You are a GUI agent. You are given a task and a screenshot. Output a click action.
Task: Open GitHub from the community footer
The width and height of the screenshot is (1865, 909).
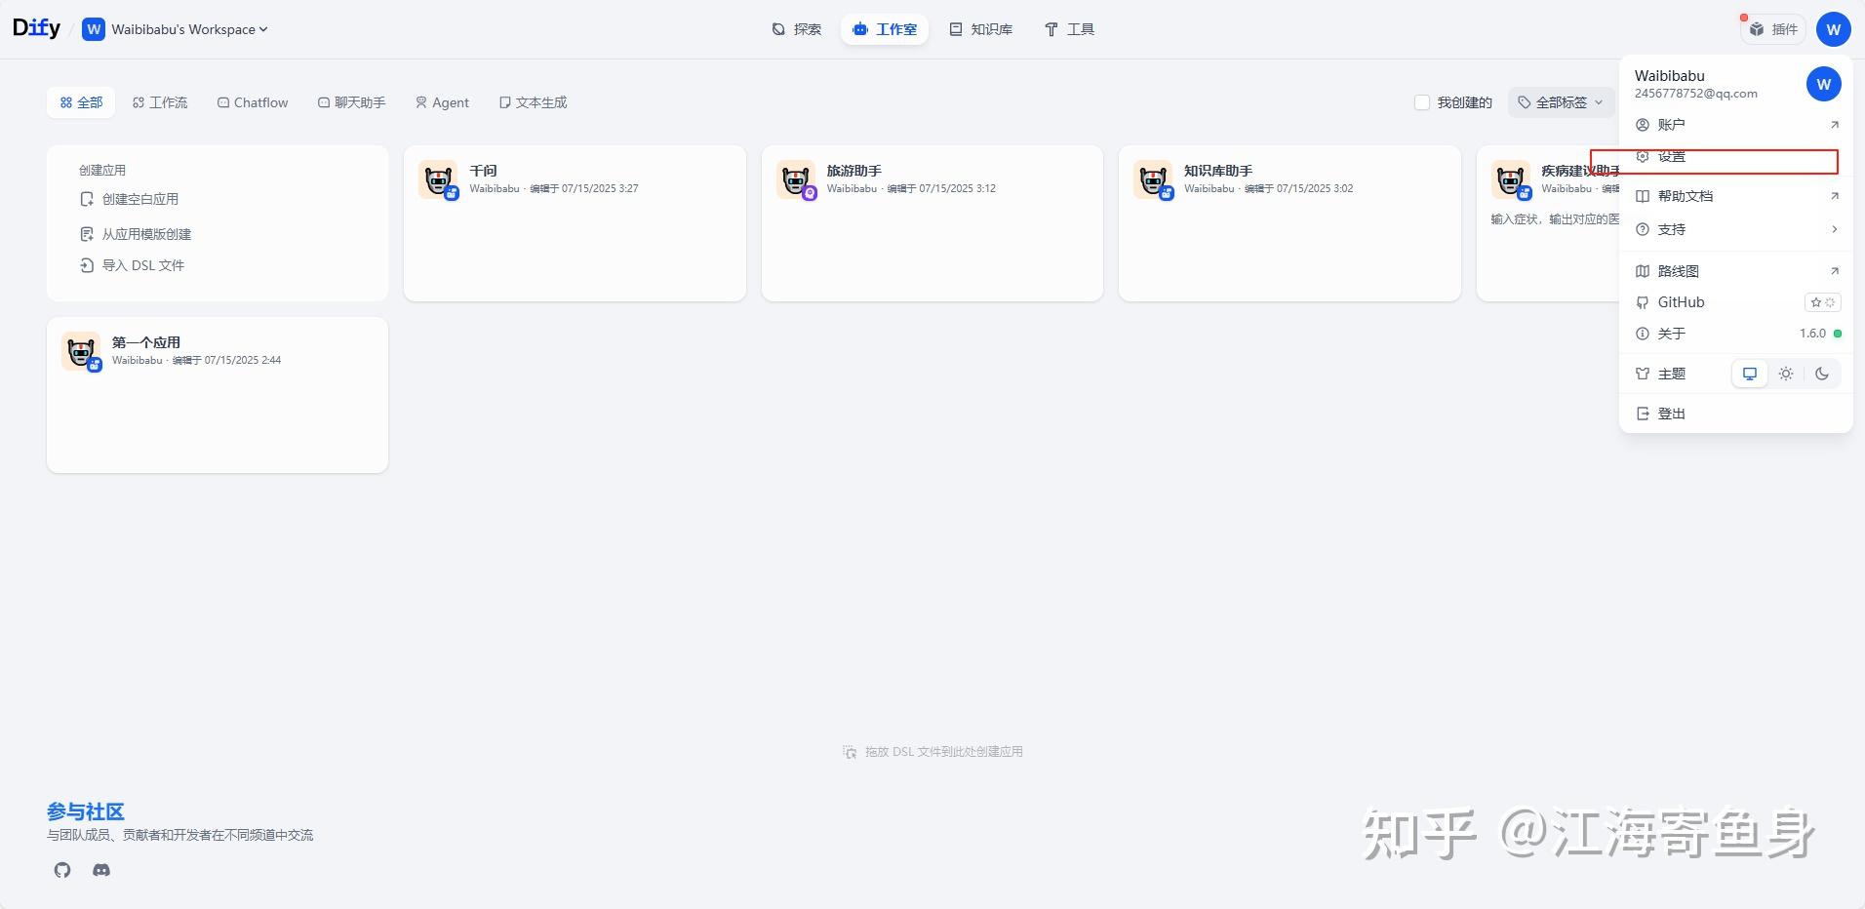(61, 869)
